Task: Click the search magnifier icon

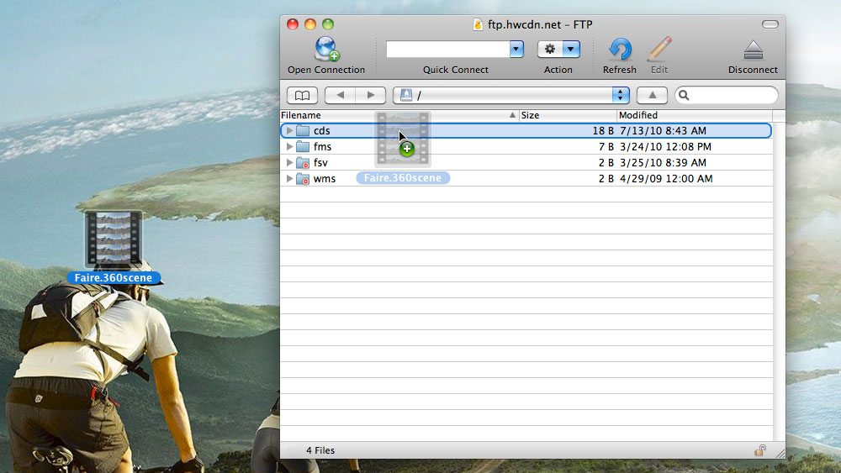Action: 684,95
